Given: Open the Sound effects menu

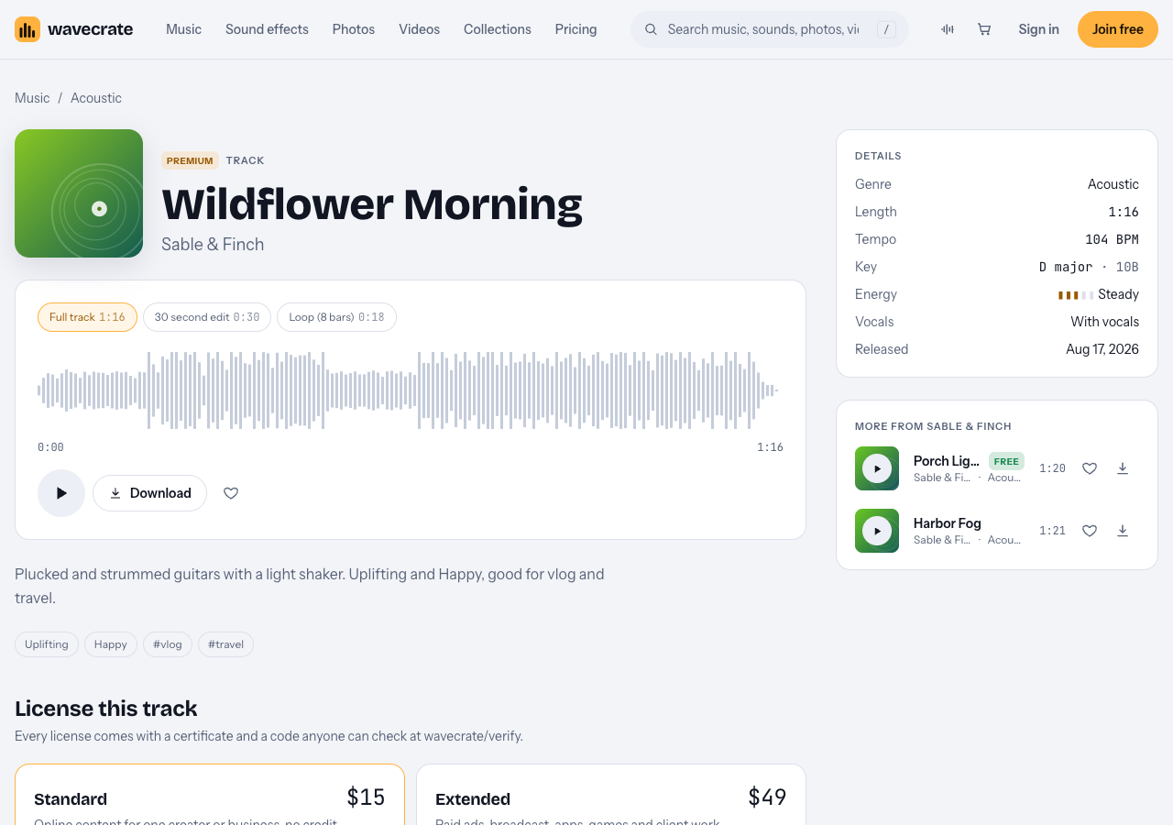Looking at the screenshot, I should pyautogui.click(x=267, y=29).
